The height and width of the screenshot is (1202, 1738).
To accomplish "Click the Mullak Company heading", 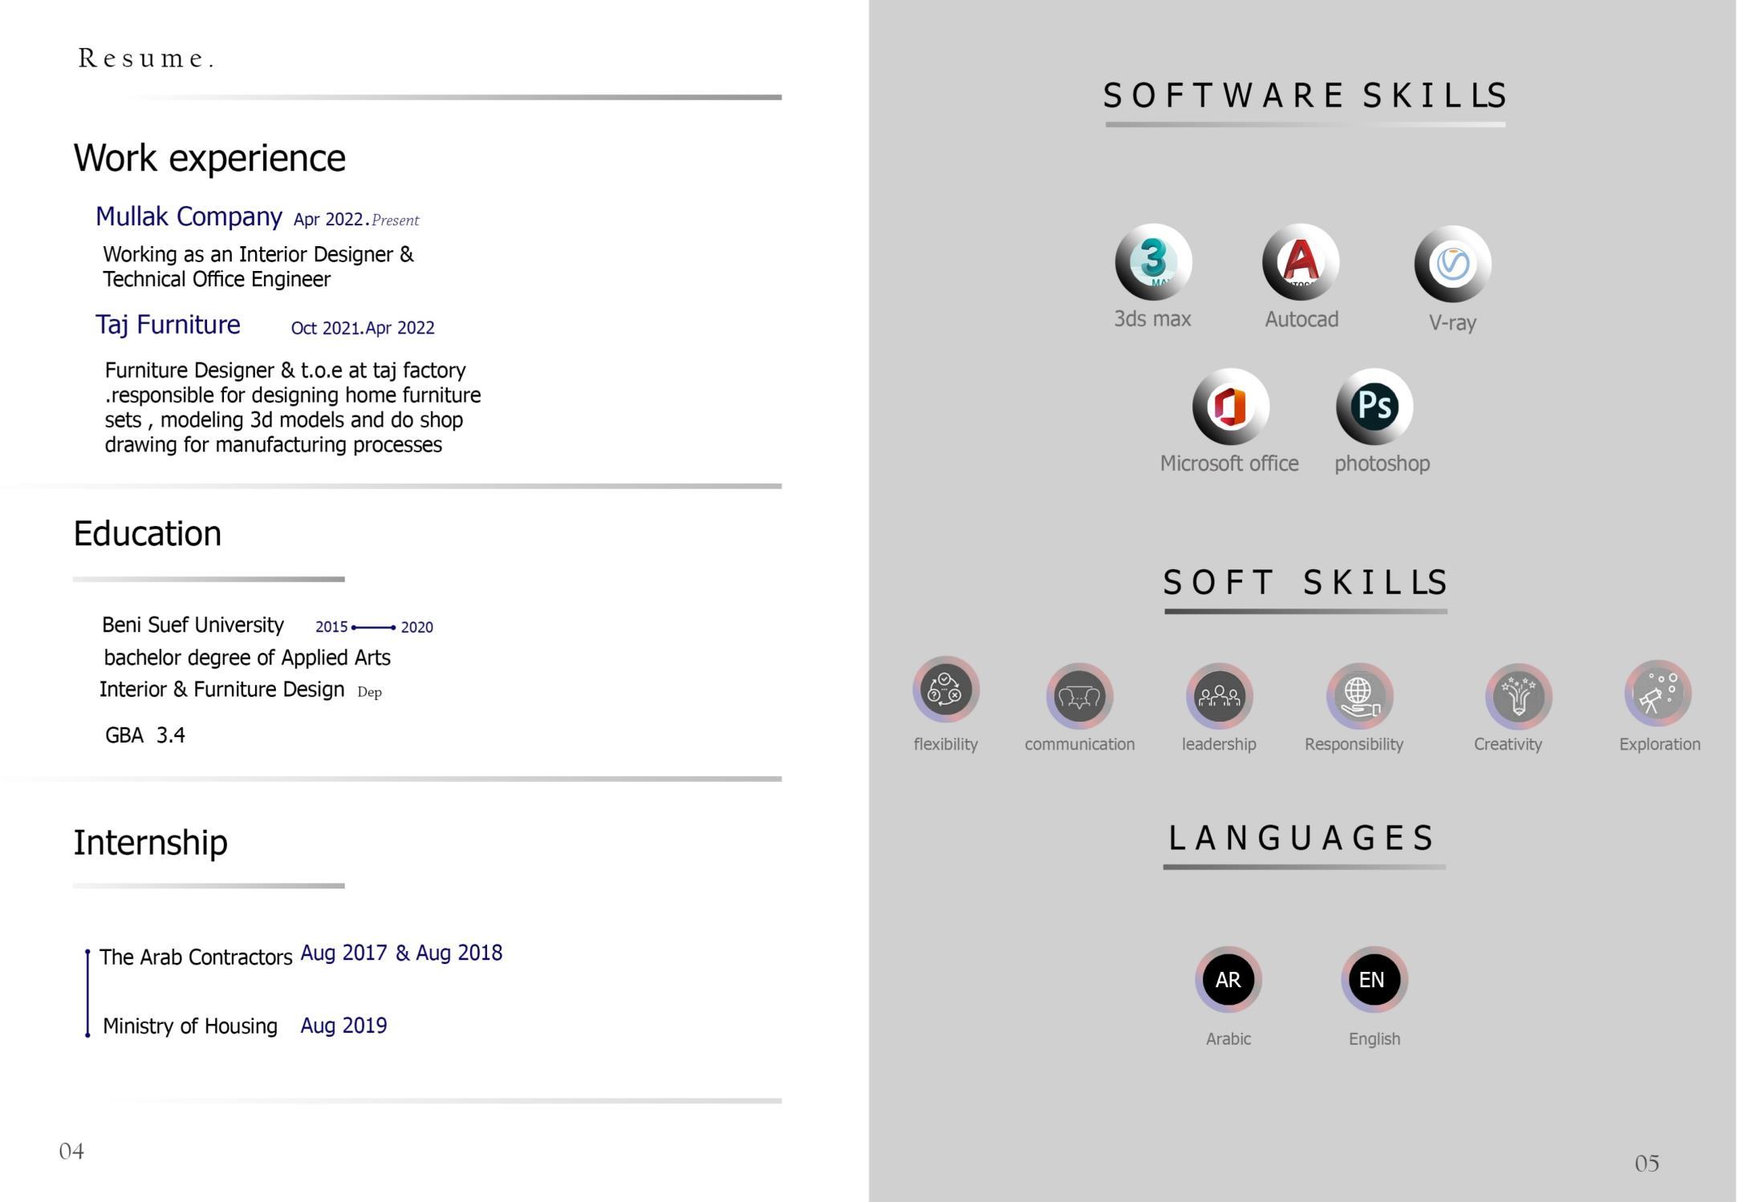I will pyautogui.click(x=189, y=217).
